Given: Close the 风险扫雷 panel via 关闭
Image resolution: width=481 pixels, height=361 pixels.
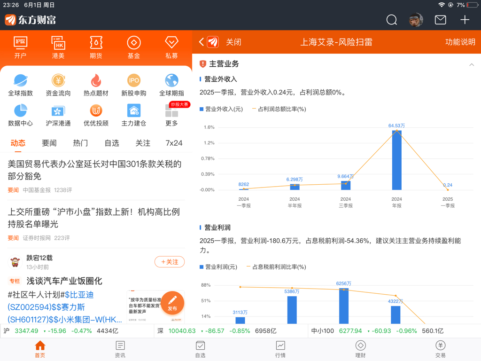Looking at the screenshot, I should (233, 42).
